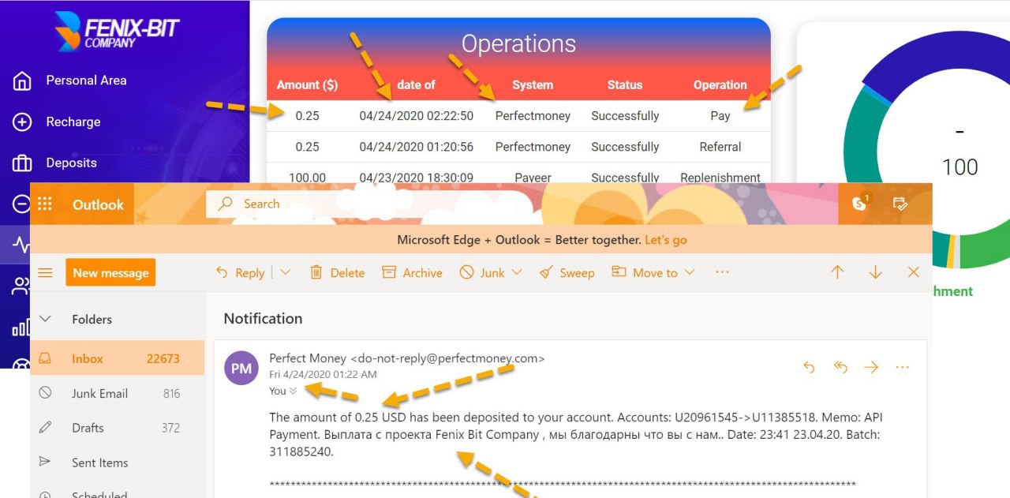Click the Referral operation cell
The image size is (1010, 498).
click(720, 147)
